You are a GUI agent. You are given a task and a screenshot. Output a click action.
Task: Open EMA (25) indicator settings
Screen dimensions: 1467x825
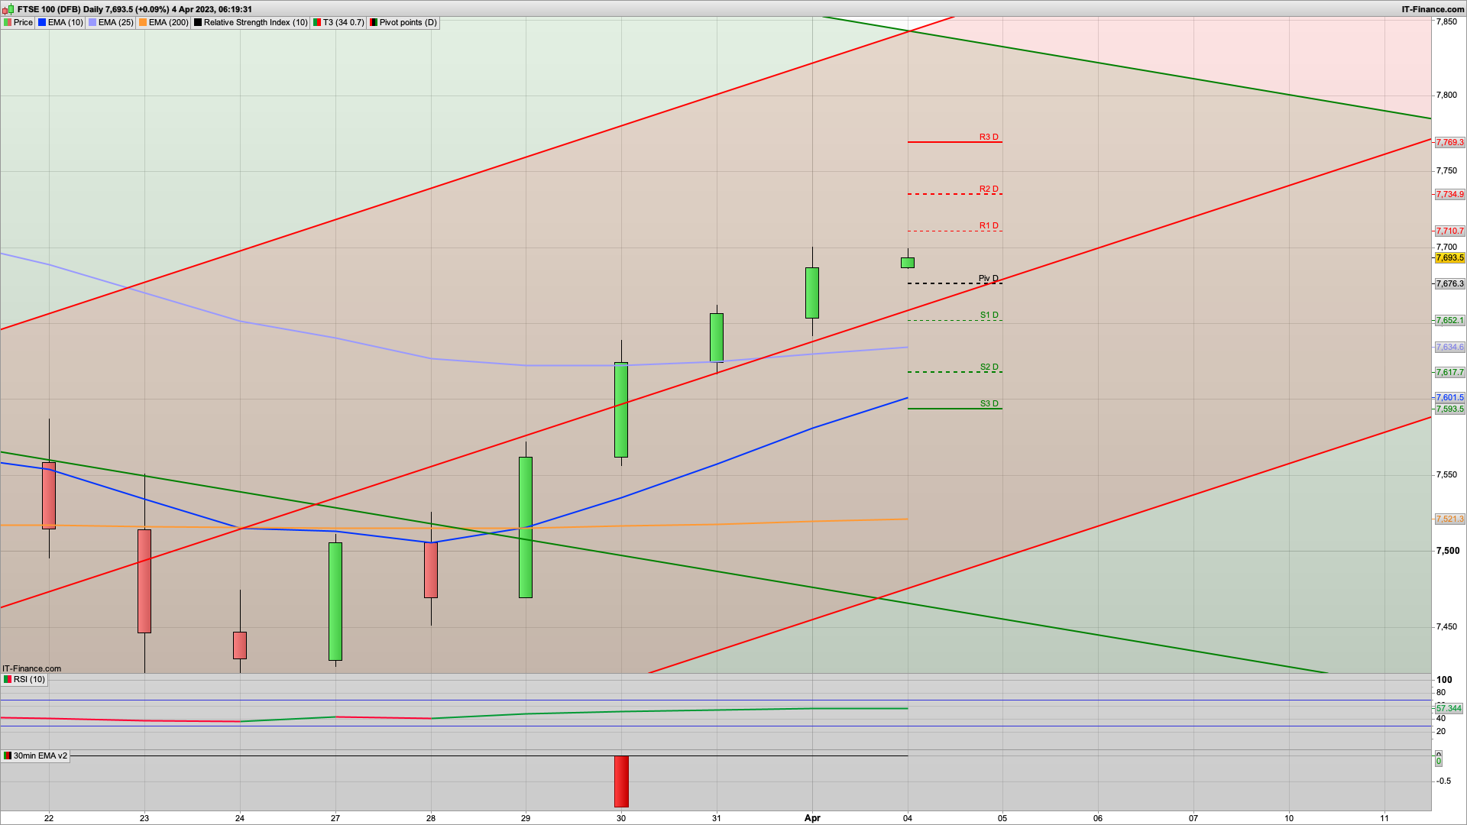click(x=115, y=22)
